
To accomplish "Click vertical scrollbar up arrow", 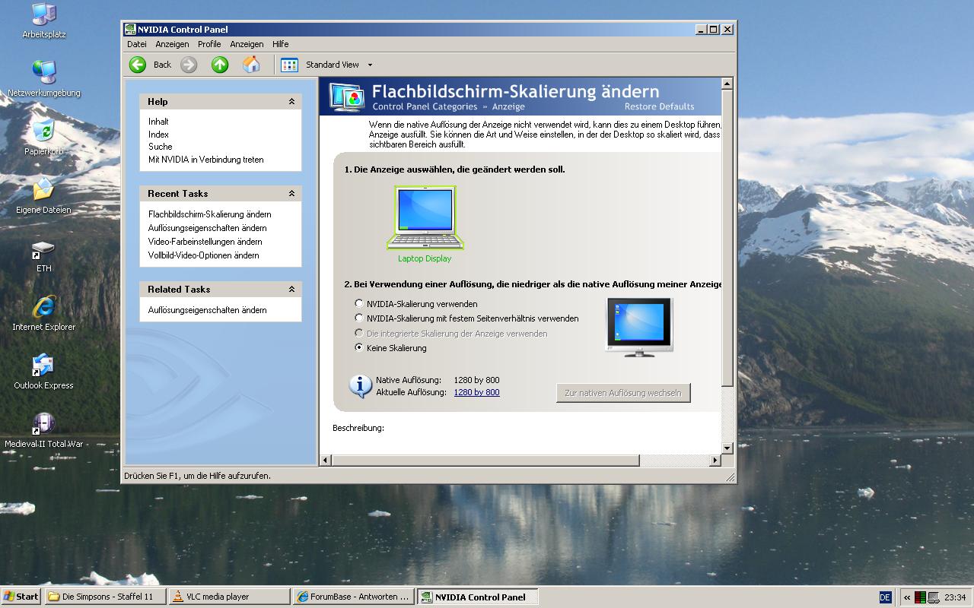I will click(x=727, y=84).
